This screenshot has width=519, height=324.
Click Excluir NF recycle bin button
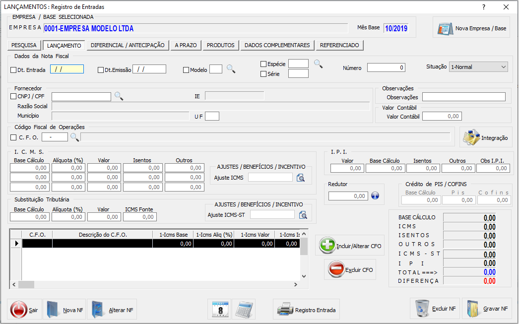435,308
